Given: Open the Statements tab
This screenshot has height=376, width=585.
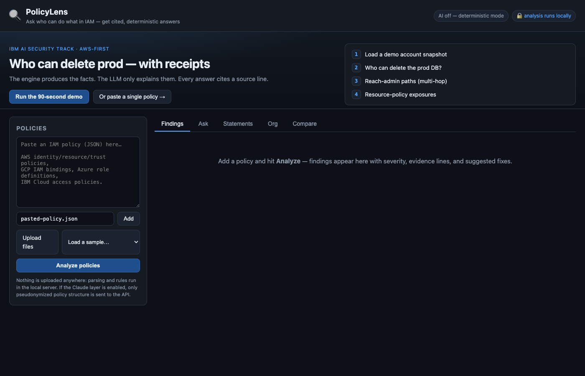Looking at the screenshot, I should coord(238,124).
